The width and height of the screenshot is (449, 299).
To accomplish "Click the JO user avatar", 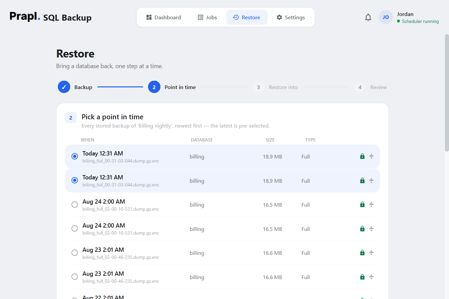I will [x=385, y=17].
